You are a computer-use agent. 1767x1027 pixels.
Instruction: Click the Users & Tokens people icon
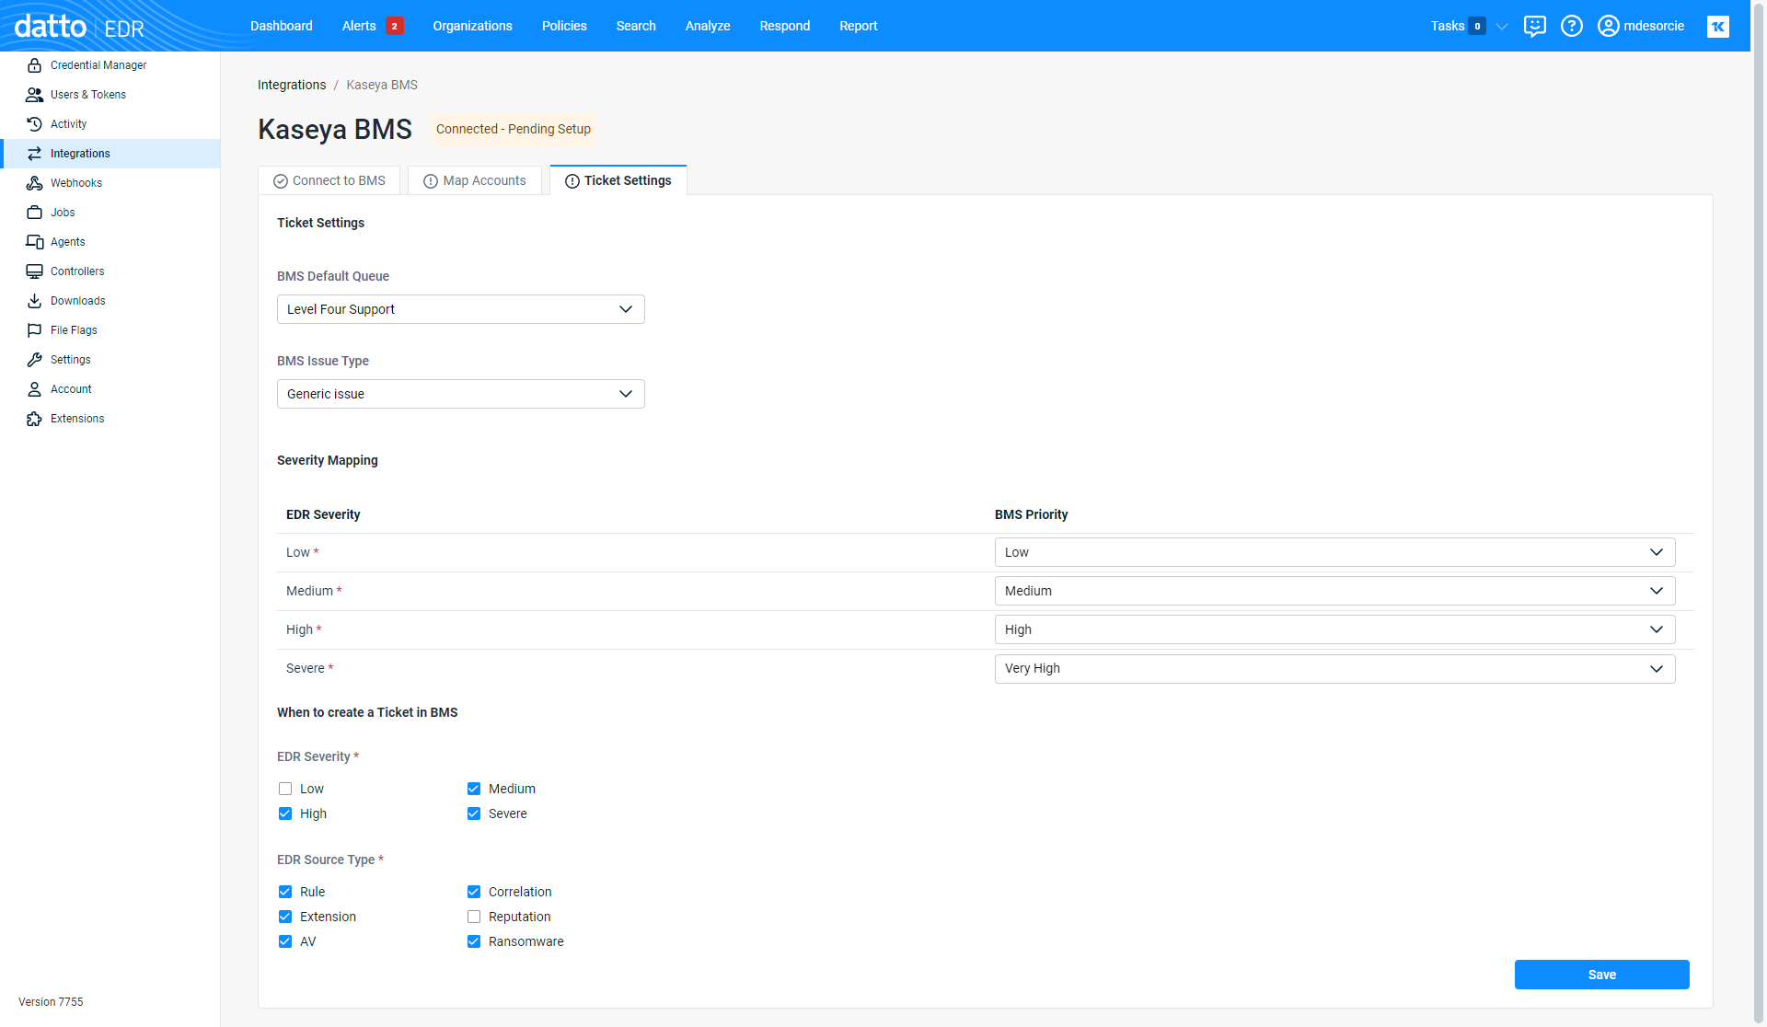pyautogui.click(x=34, y=95)
